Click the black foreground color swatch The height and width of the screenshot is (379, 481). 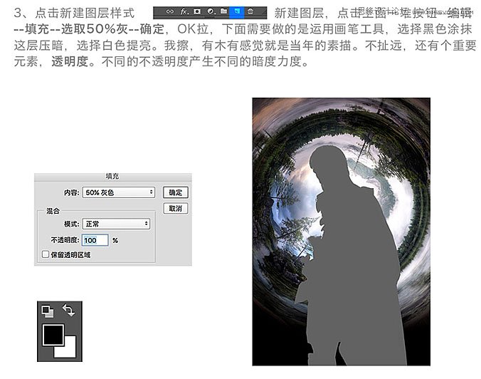(x=53, y=335)
